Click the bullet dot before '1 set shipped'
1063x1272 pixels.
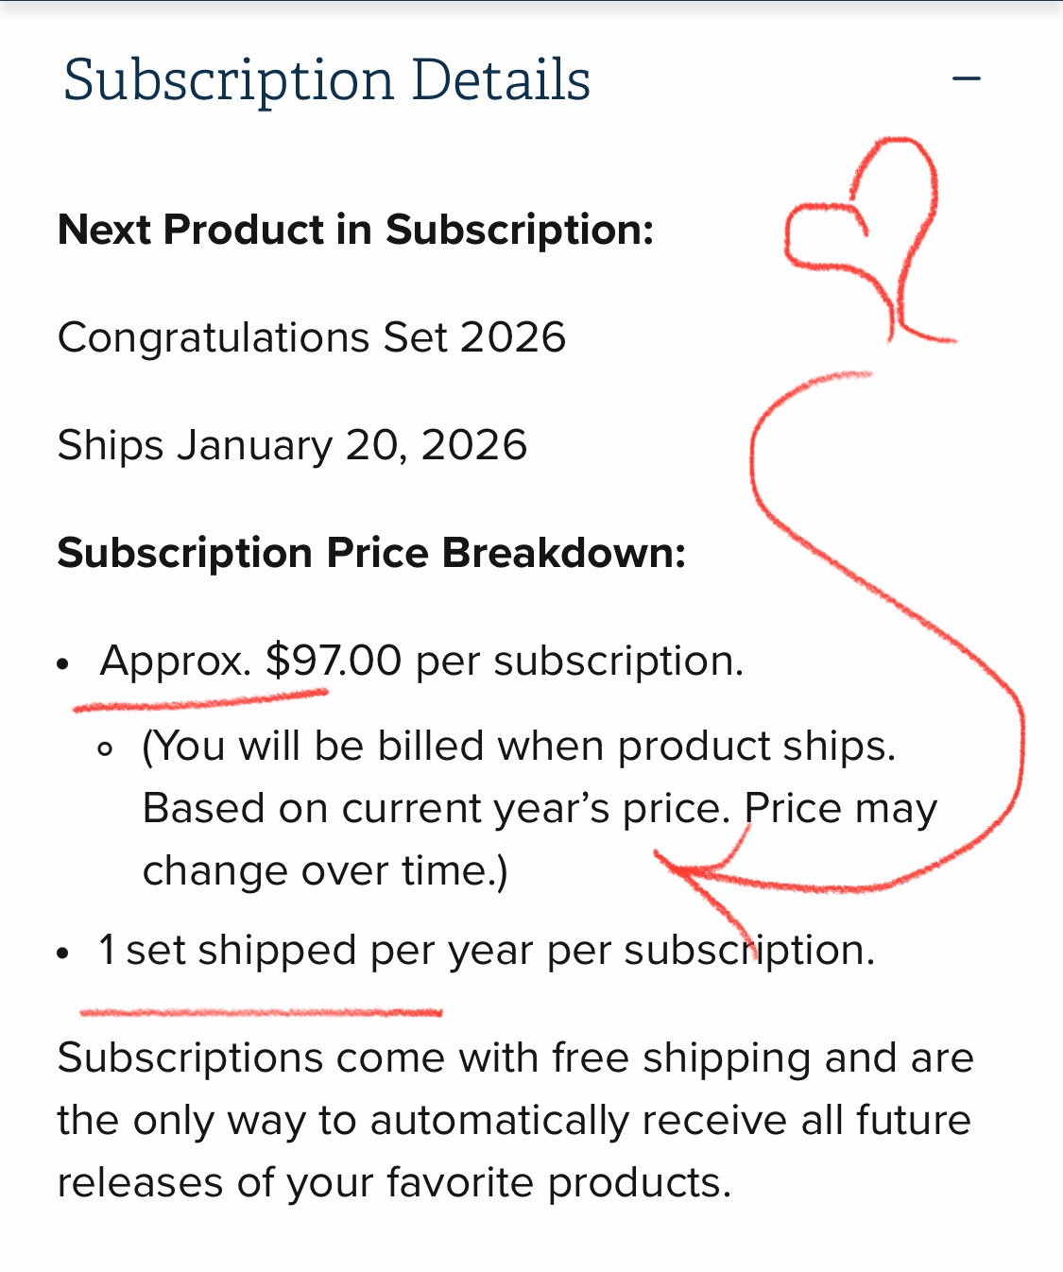point(62,954)
